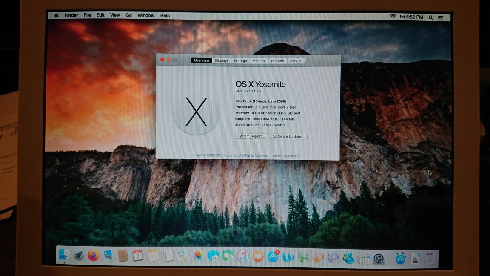This screenshot has height=276, width=490.
Task: Select the Overview tab
Action: coord(202,60)
